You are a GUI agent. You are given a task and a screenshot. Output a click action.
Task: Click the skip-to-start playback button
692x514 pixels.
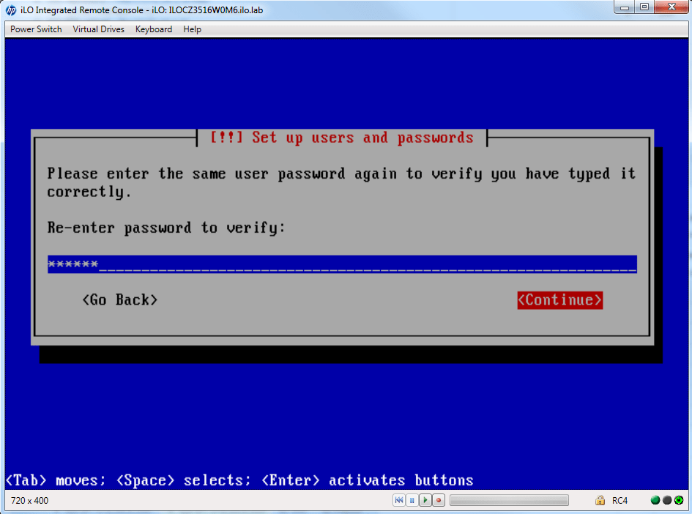[399, 501]
